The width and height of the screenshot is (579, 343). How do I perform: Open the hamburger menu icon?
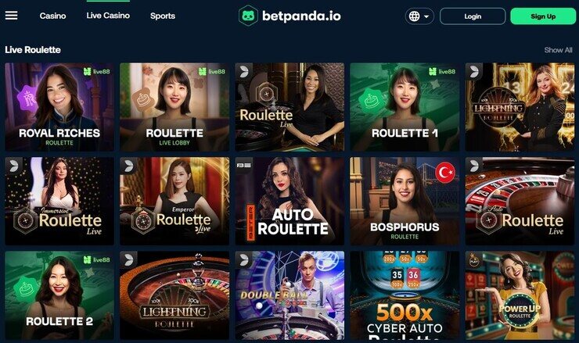[11, 16]
